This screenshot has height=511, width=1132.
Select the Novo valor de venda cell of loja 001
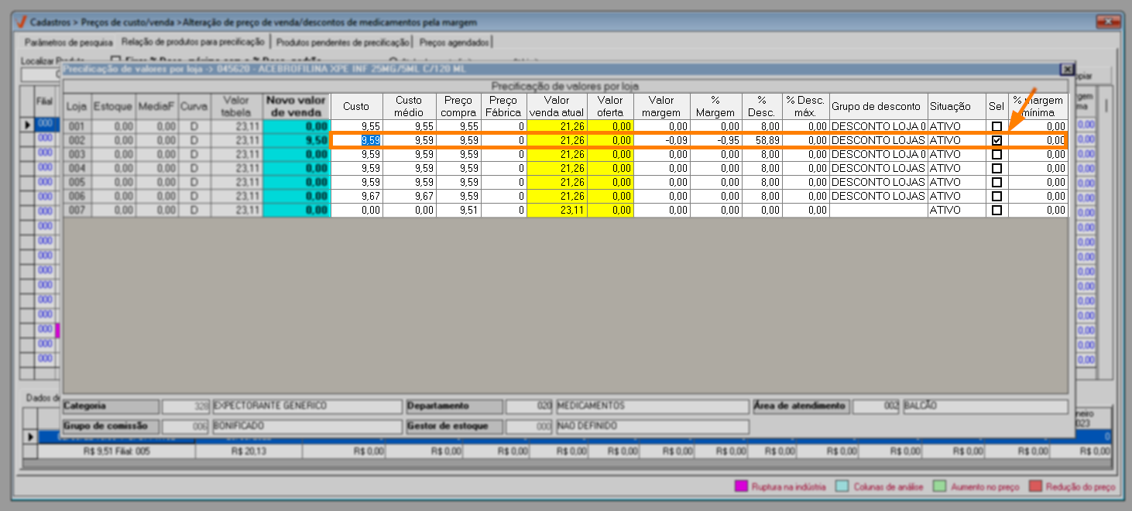point(297,126)
